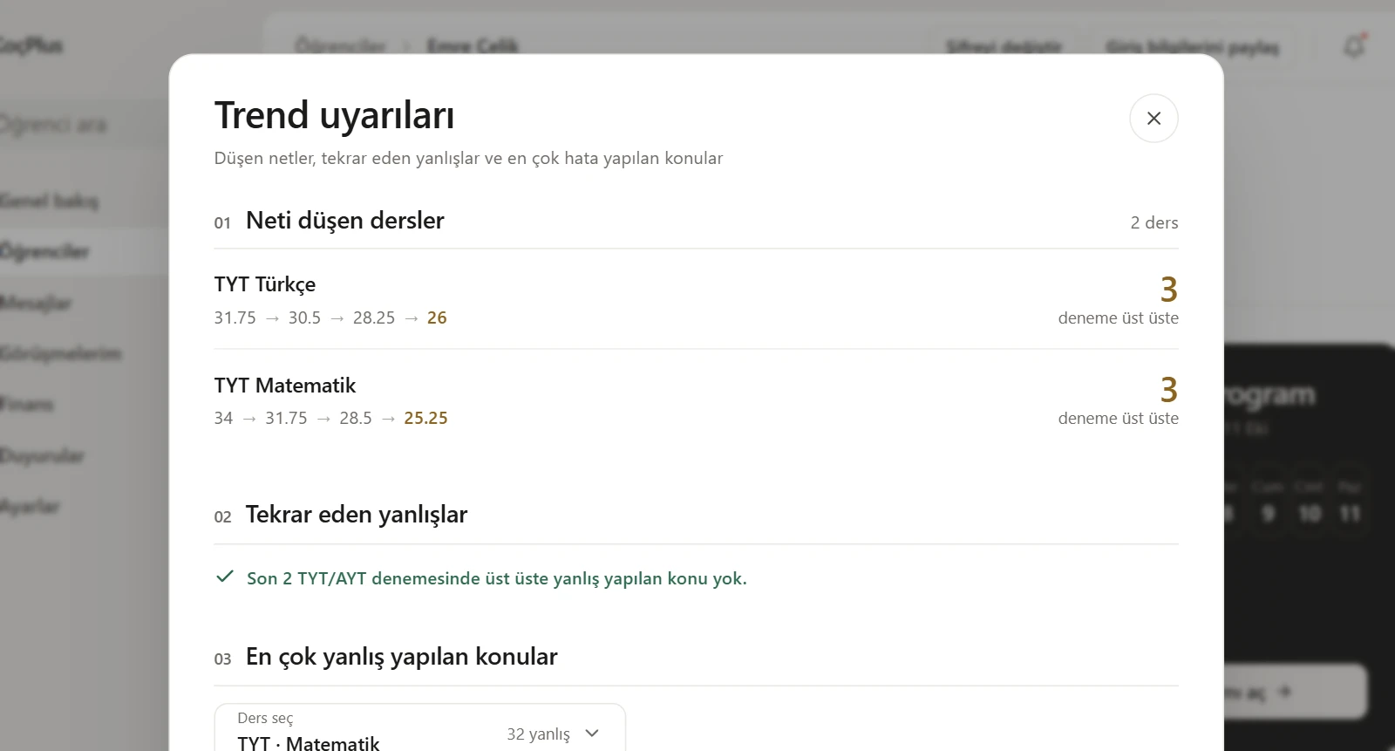Open the notifications bell behind the dialog
The height and width of the screenshot is (751, 1395).
1354,46
